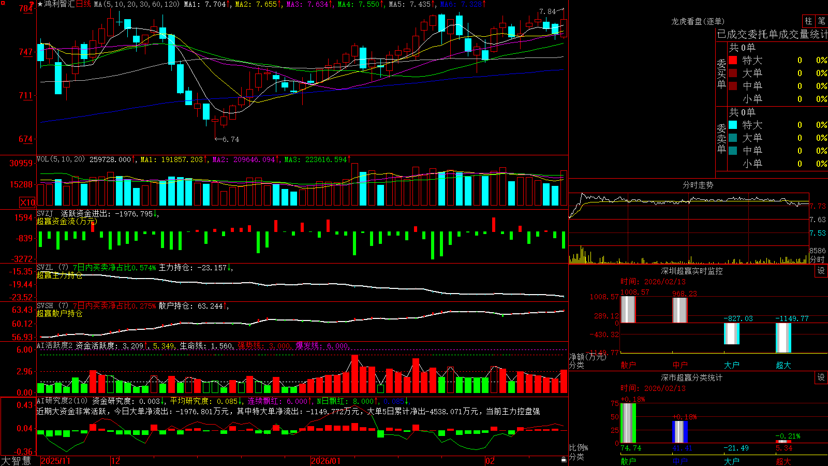Image resolution: width=828 pixels, height=466 pixels.
Task: Click the small lock icon at timeline end
Action: [564, 460]
